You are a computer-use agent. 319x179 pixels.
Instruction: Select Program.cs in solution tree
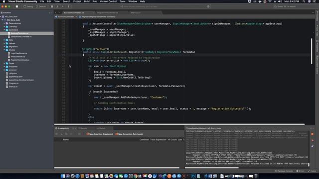pos(13,83)
